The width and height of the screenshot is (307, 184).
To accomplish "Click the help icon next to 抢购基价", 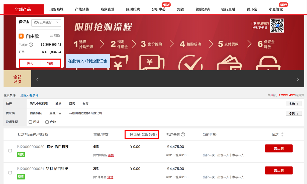I will 183,134.
